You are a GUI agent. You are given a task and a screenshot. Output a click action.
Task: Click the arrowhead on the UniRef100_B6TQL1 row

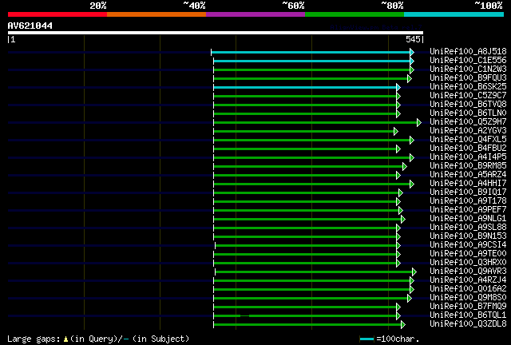click(x=398, y=315)
